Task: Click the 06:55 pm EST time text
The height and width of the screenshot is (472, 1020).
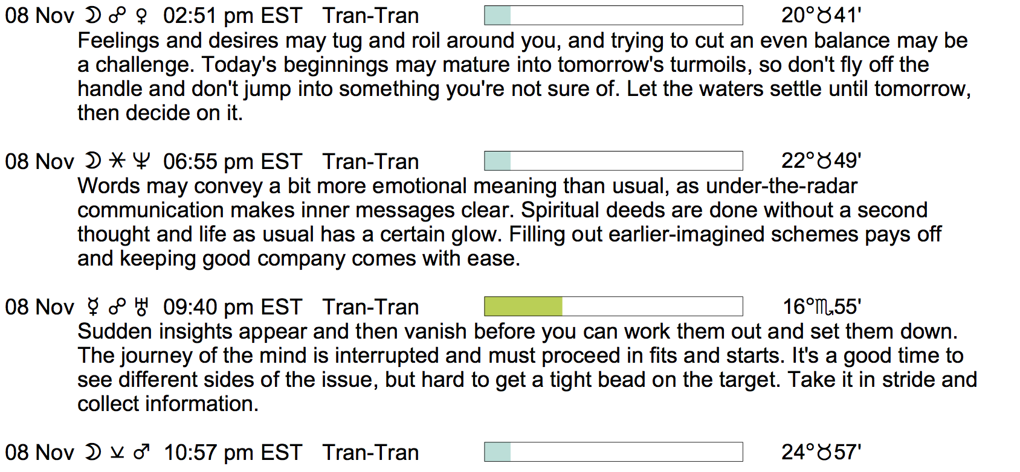Action: 232,161
